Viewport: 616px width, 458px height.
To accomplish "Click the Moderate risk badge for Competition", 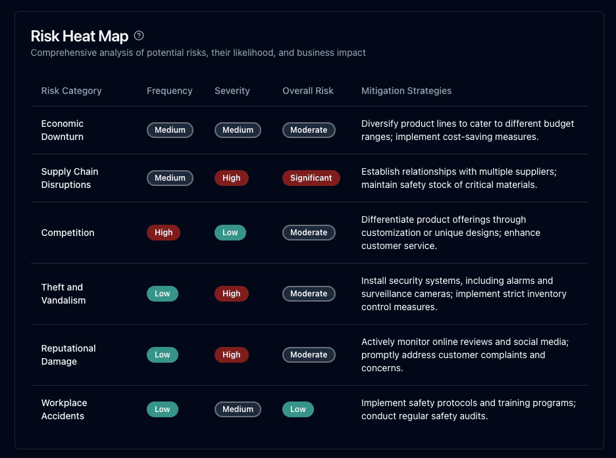I will tap(309, 233).
